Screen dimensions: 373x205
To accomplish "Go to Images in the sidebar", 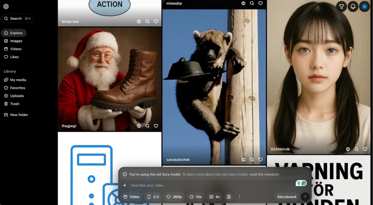I will [16, 41].
